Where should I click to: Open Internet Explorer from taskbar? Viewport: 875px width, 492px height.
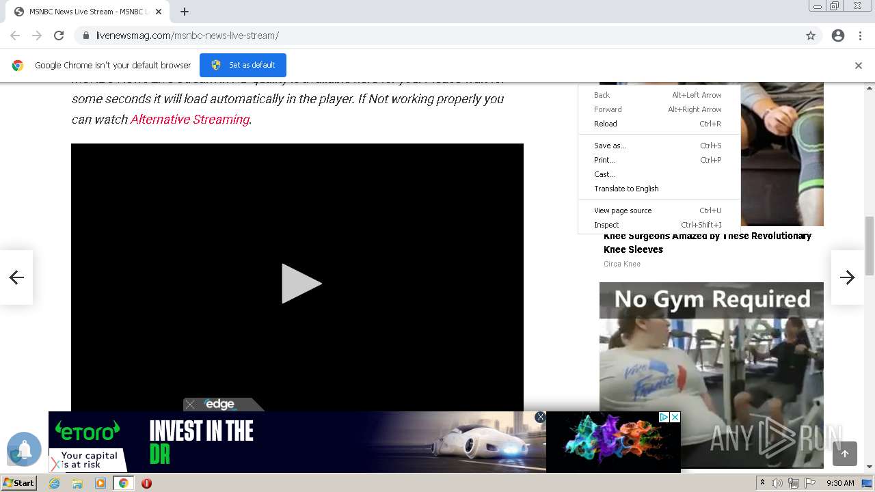click(x=54, y=483)
